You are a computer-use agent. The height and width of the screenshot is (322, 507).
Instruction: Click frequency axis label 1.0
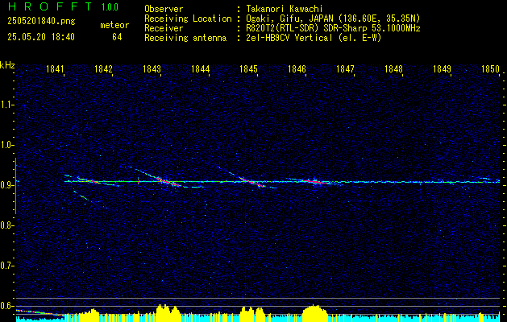(x=6, y=145)
